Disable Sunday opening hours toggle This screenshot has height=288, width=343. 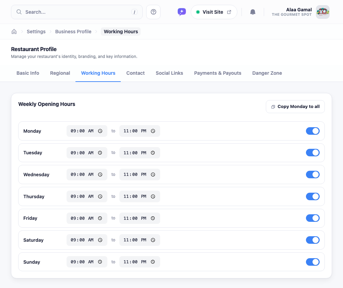(x=312, y=262)
